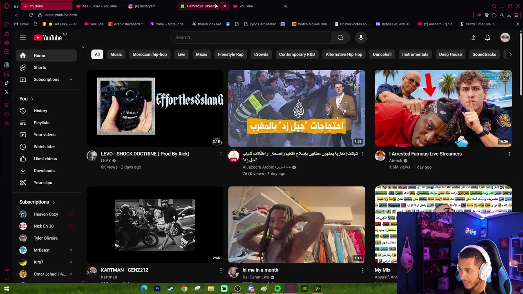The image size is (523, 294).
Task: Launch Google Chrome from taskbar
Action: tap(184, 289)
